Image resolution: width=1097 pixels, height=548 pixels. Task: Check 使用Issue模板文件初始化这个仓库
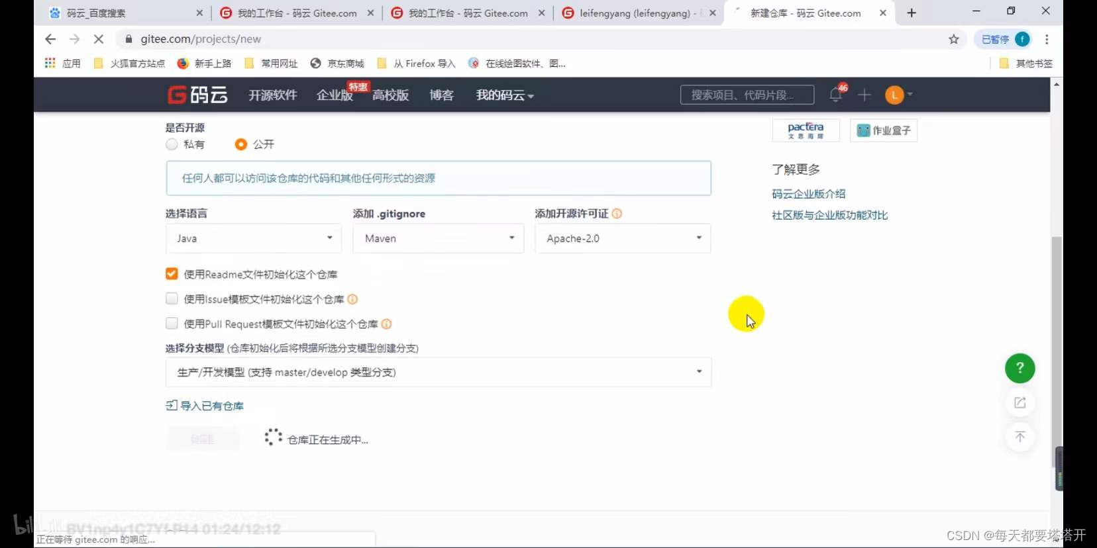click(x=172, y=299)
